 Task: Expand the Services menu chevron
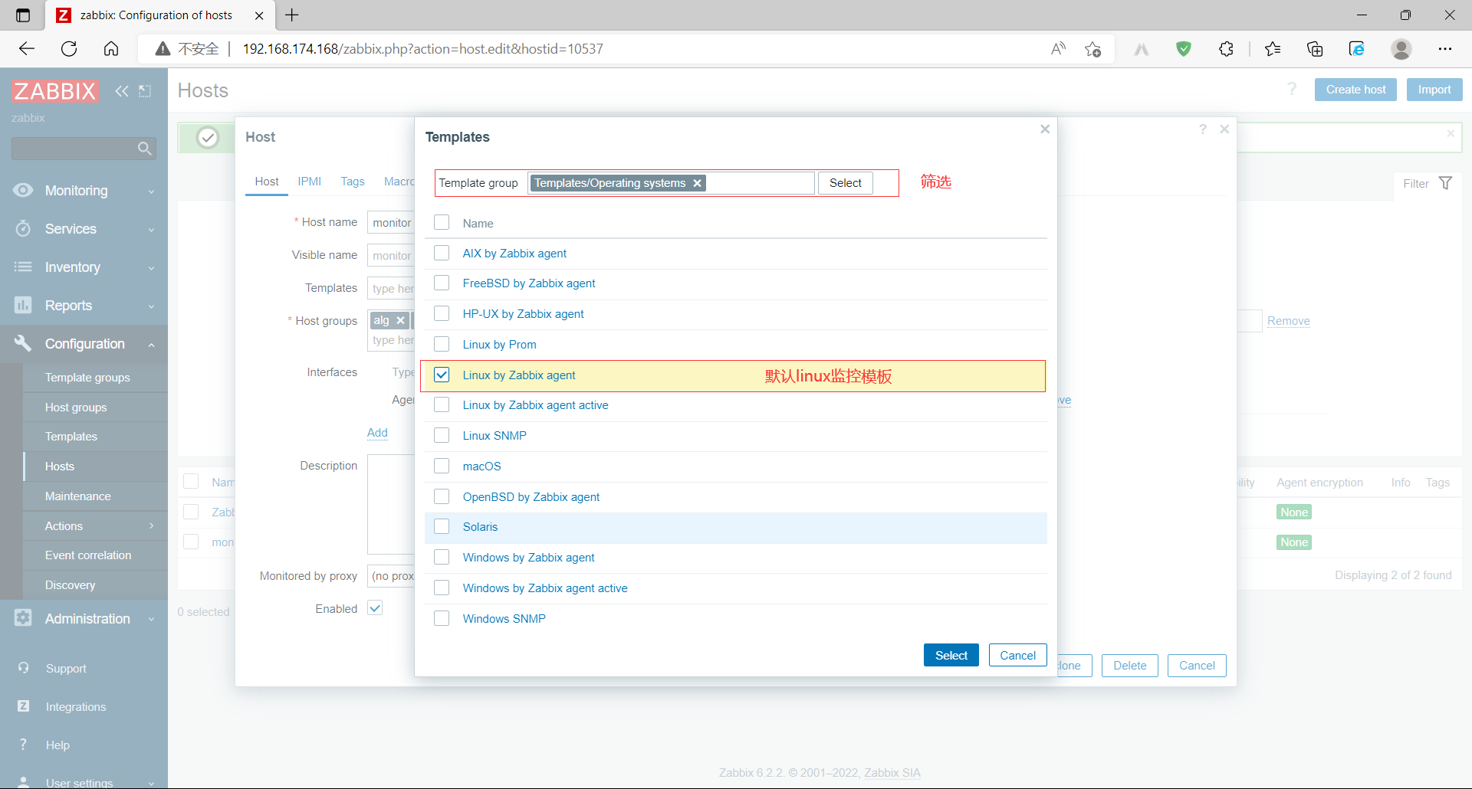pos(151,230)
